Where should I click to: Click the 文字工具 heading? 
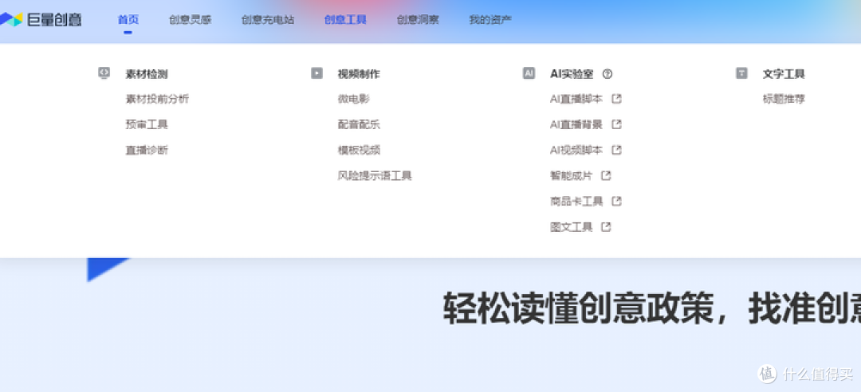tap(784, 73)
